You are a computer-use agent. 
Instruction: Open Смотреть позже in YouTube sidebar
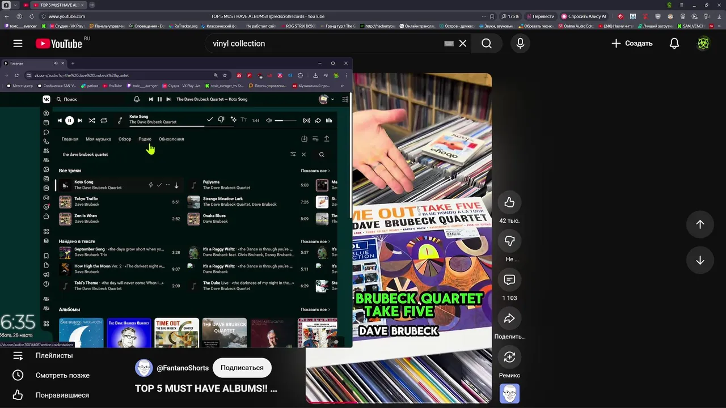[x=62, y=375]
